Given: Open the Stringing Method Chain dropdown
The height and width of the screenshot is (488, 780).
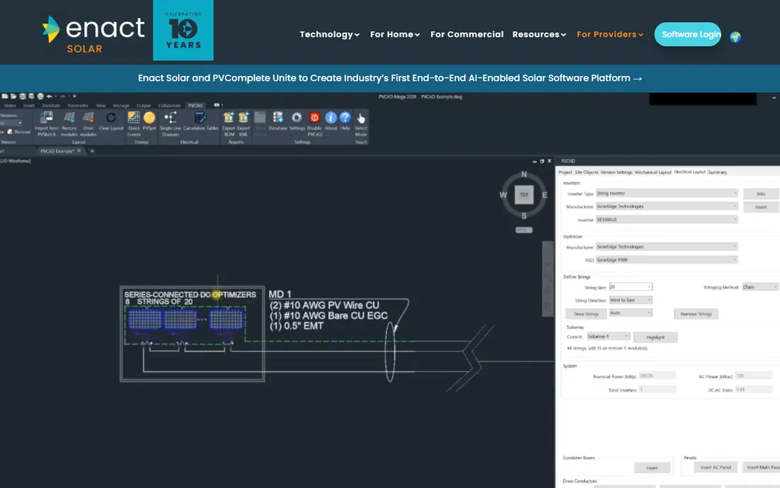Looking at the screenshot, I should tap(759, 287).
